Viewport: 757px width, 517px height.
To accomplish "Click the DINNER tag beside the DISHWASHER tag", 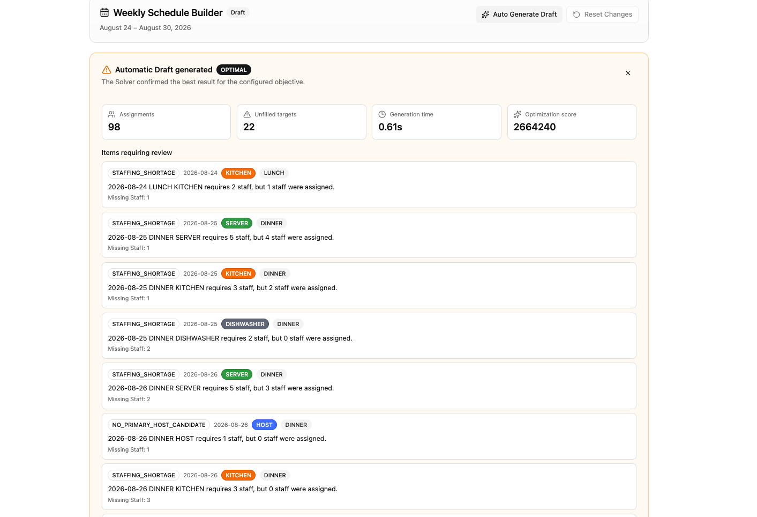I will click(x=288, y=324).
